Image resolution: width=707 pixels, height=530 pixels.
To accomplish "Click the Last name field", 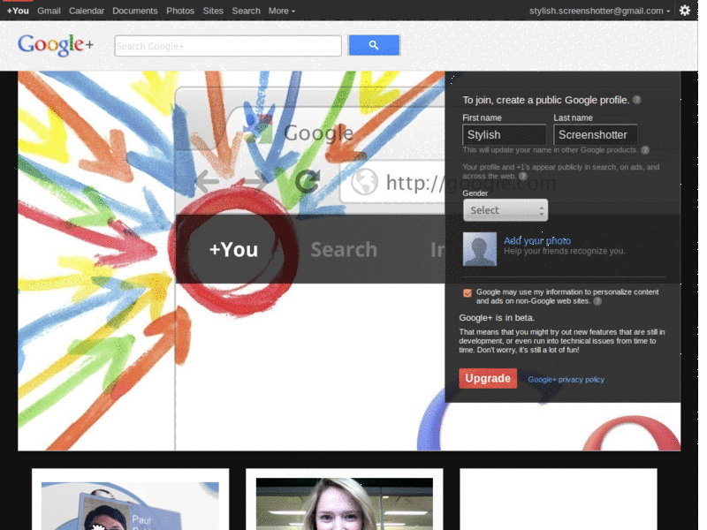I will point(595,135).
